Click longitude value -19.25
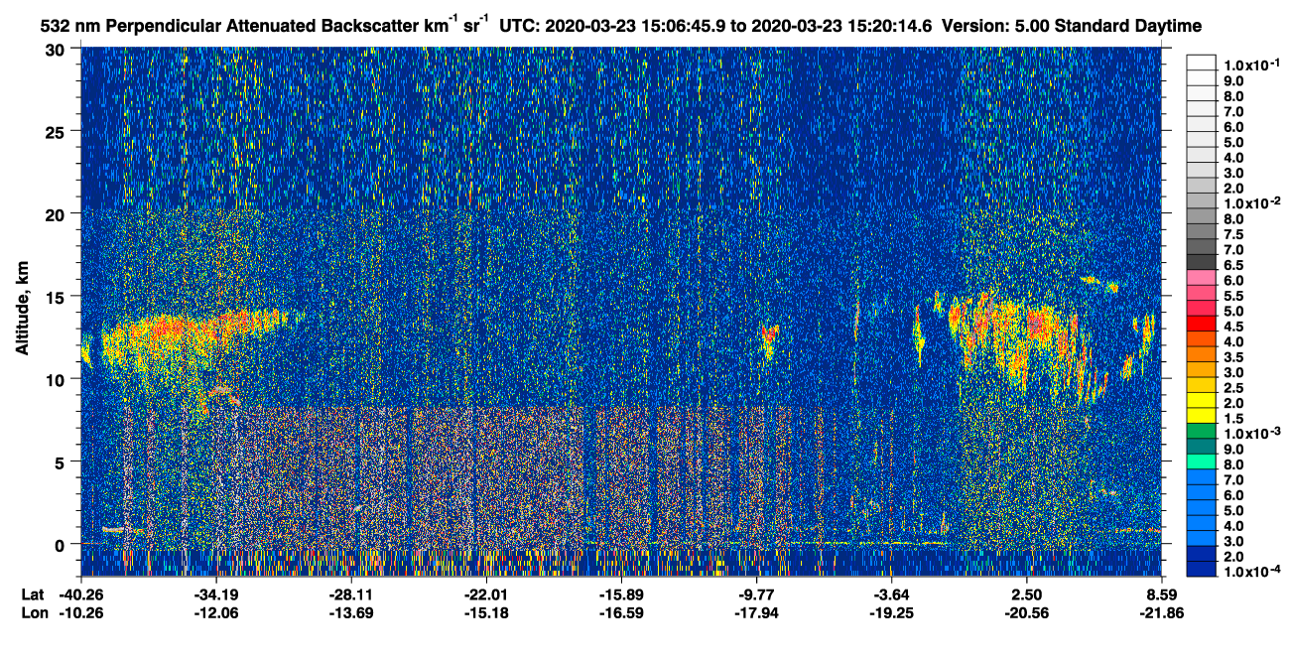 [x=891, y=612]
